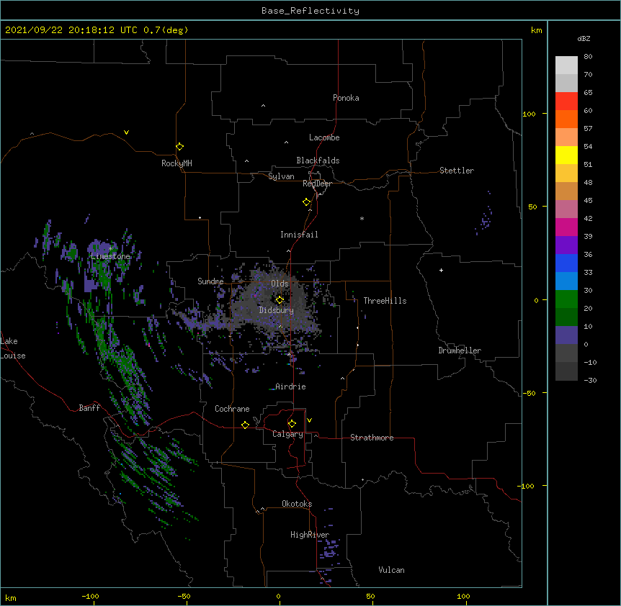
Task: Select the yellow 51–54 dBZ legend swatch
Action: [x=566, y=155]
